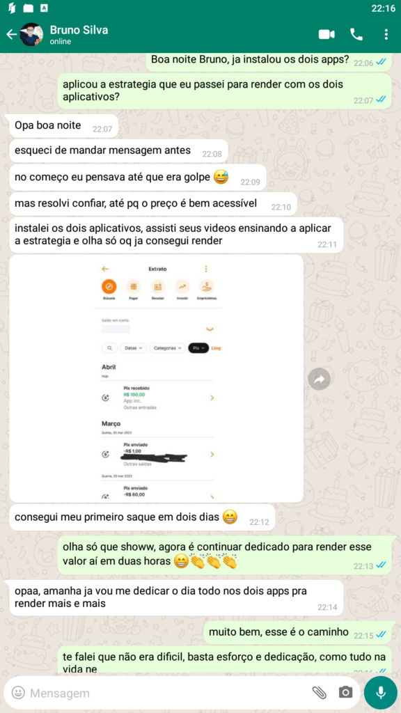Viewport: 401px width, 713px height.
Task: Tap the Pix recebido R$ 100,00 chevron
Action: coord(212,398)
